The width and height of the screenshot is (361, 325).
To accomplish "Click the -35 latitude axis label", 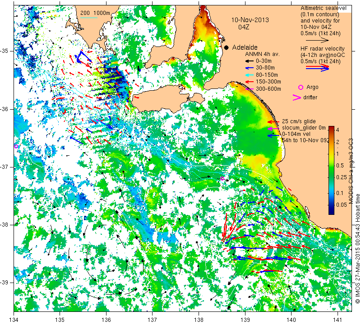I will [x=5, y=51].
